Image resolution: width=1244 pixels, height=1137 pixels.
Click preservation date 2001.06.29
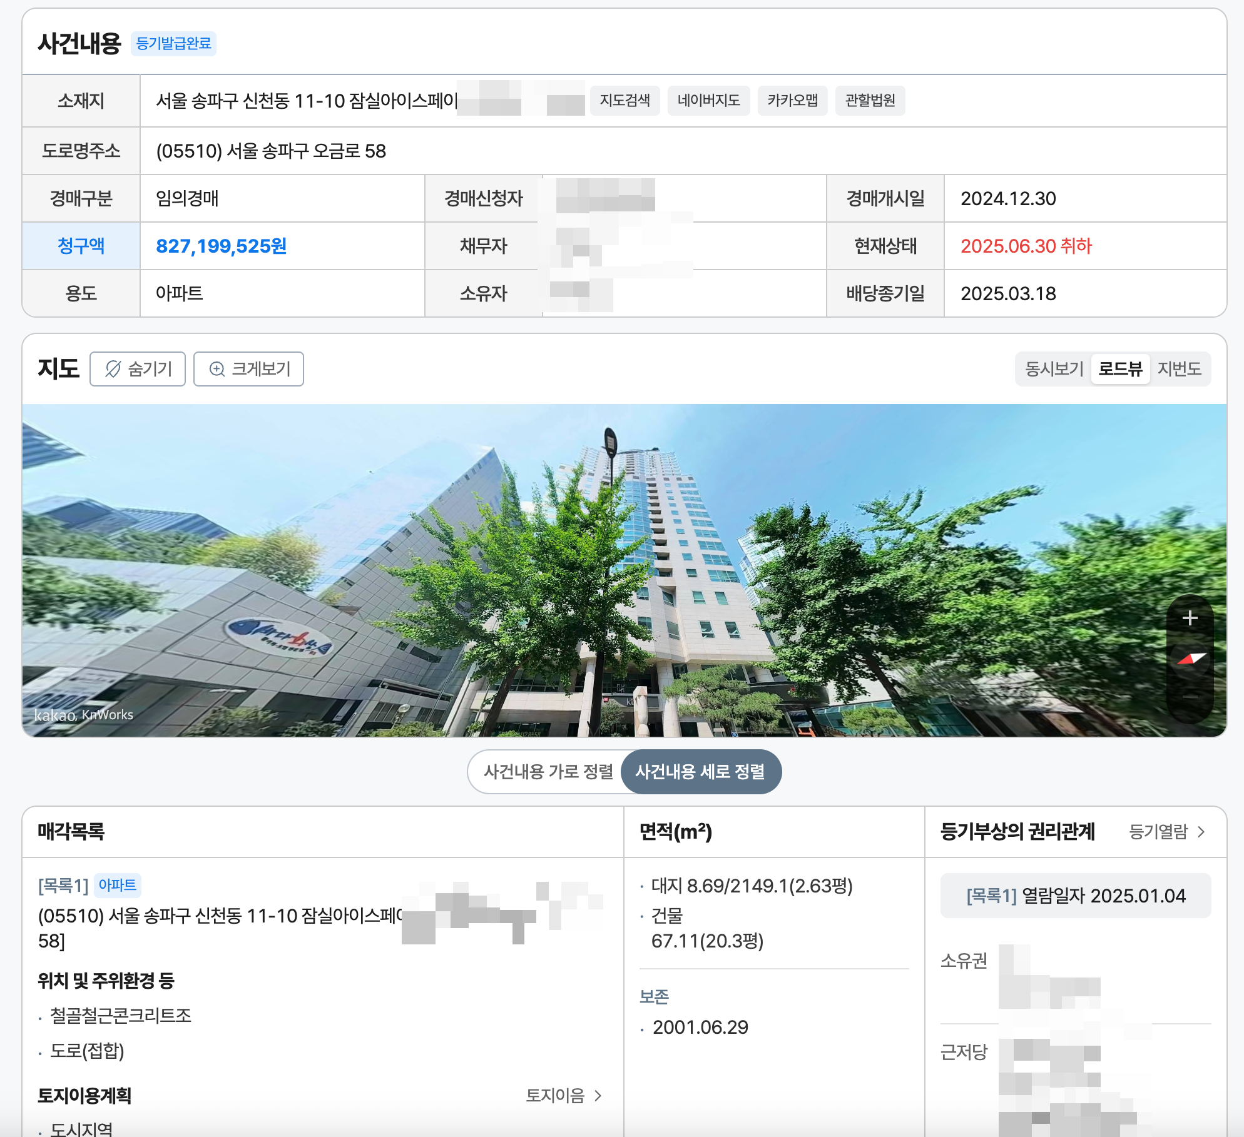(x=700, y=1027)
